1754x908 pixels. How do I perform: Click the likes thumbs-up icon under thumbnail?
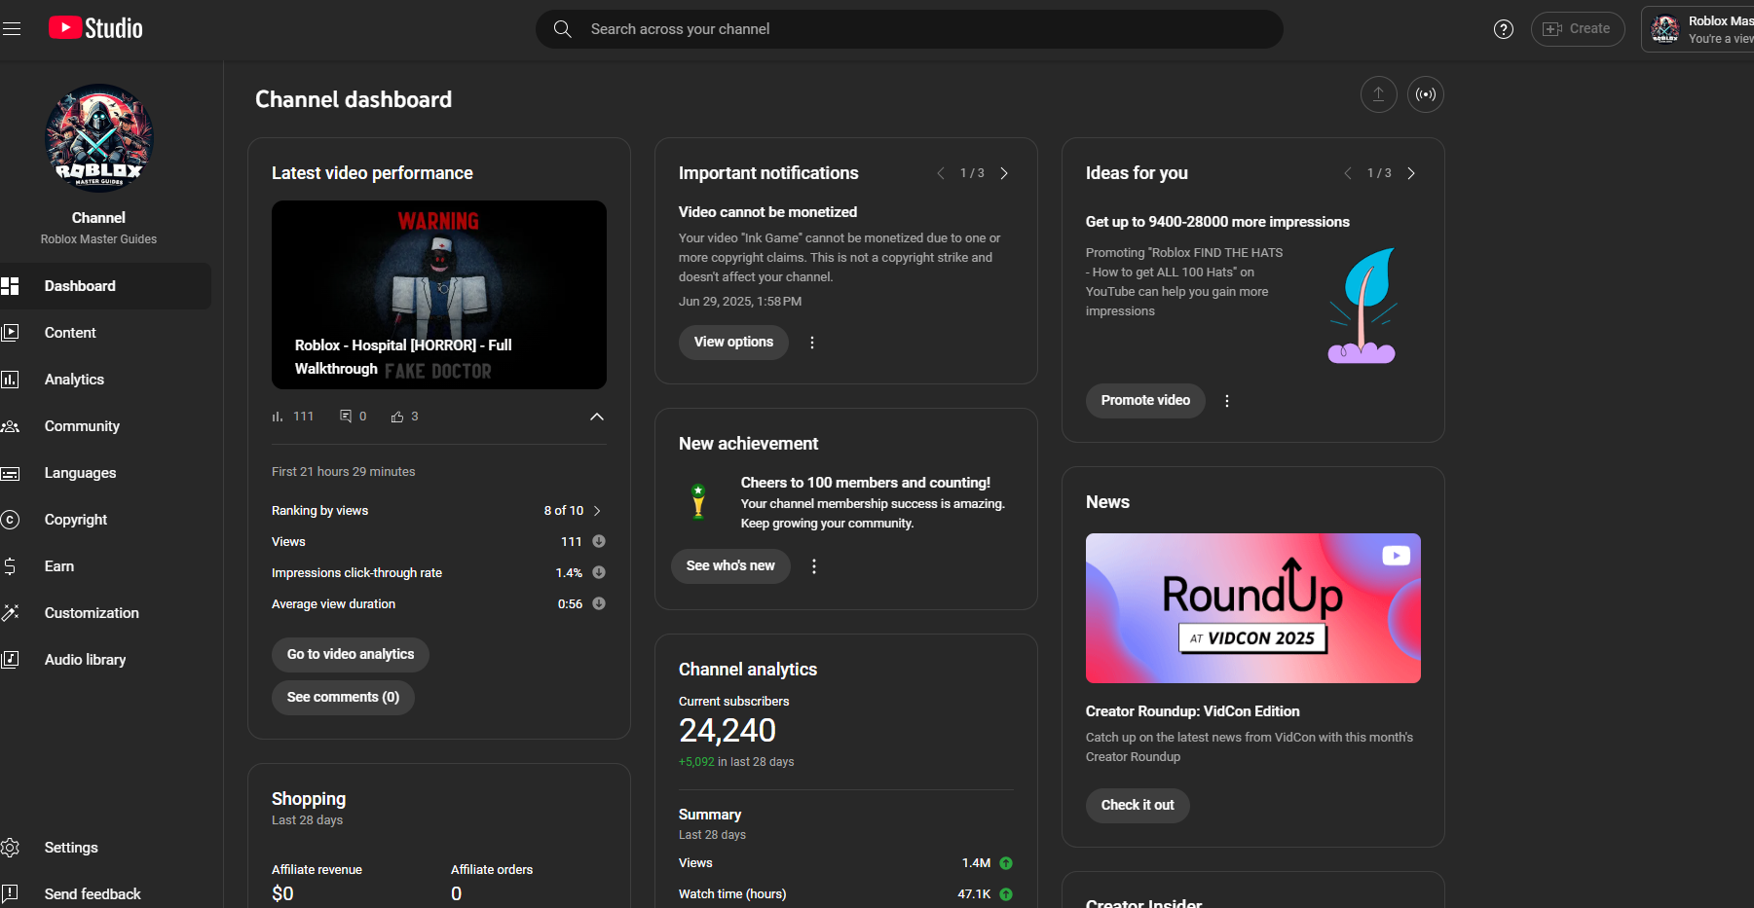(397, 417)
